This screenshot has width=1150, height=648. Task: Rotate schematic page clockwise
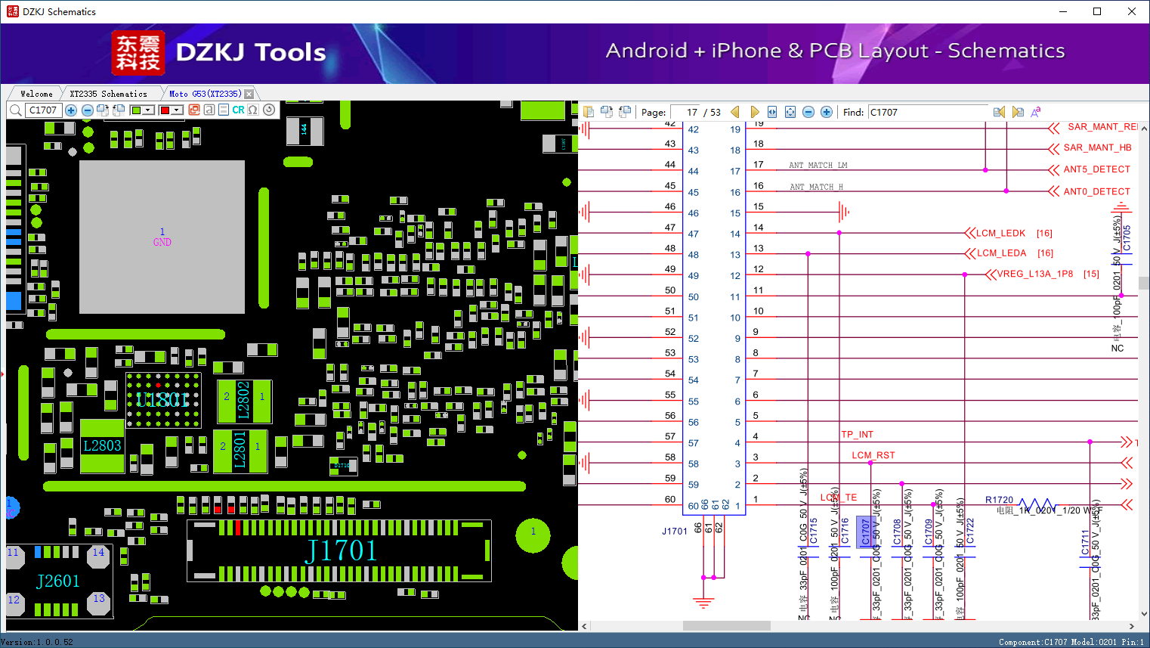click(607, 112)
